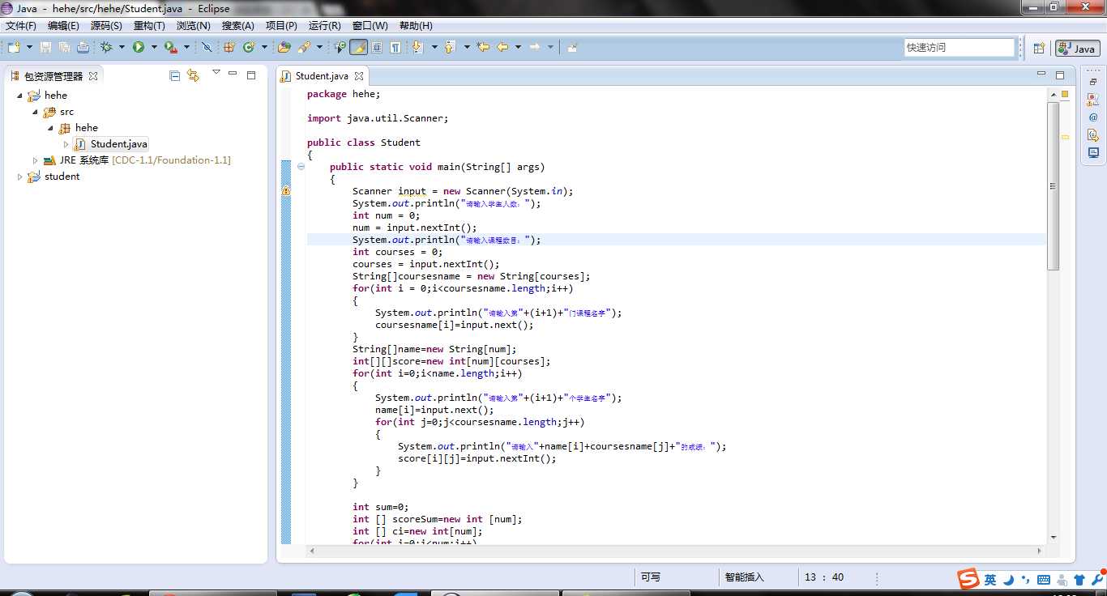Open the New Java Class dropdown arrow

coord(264,48)
